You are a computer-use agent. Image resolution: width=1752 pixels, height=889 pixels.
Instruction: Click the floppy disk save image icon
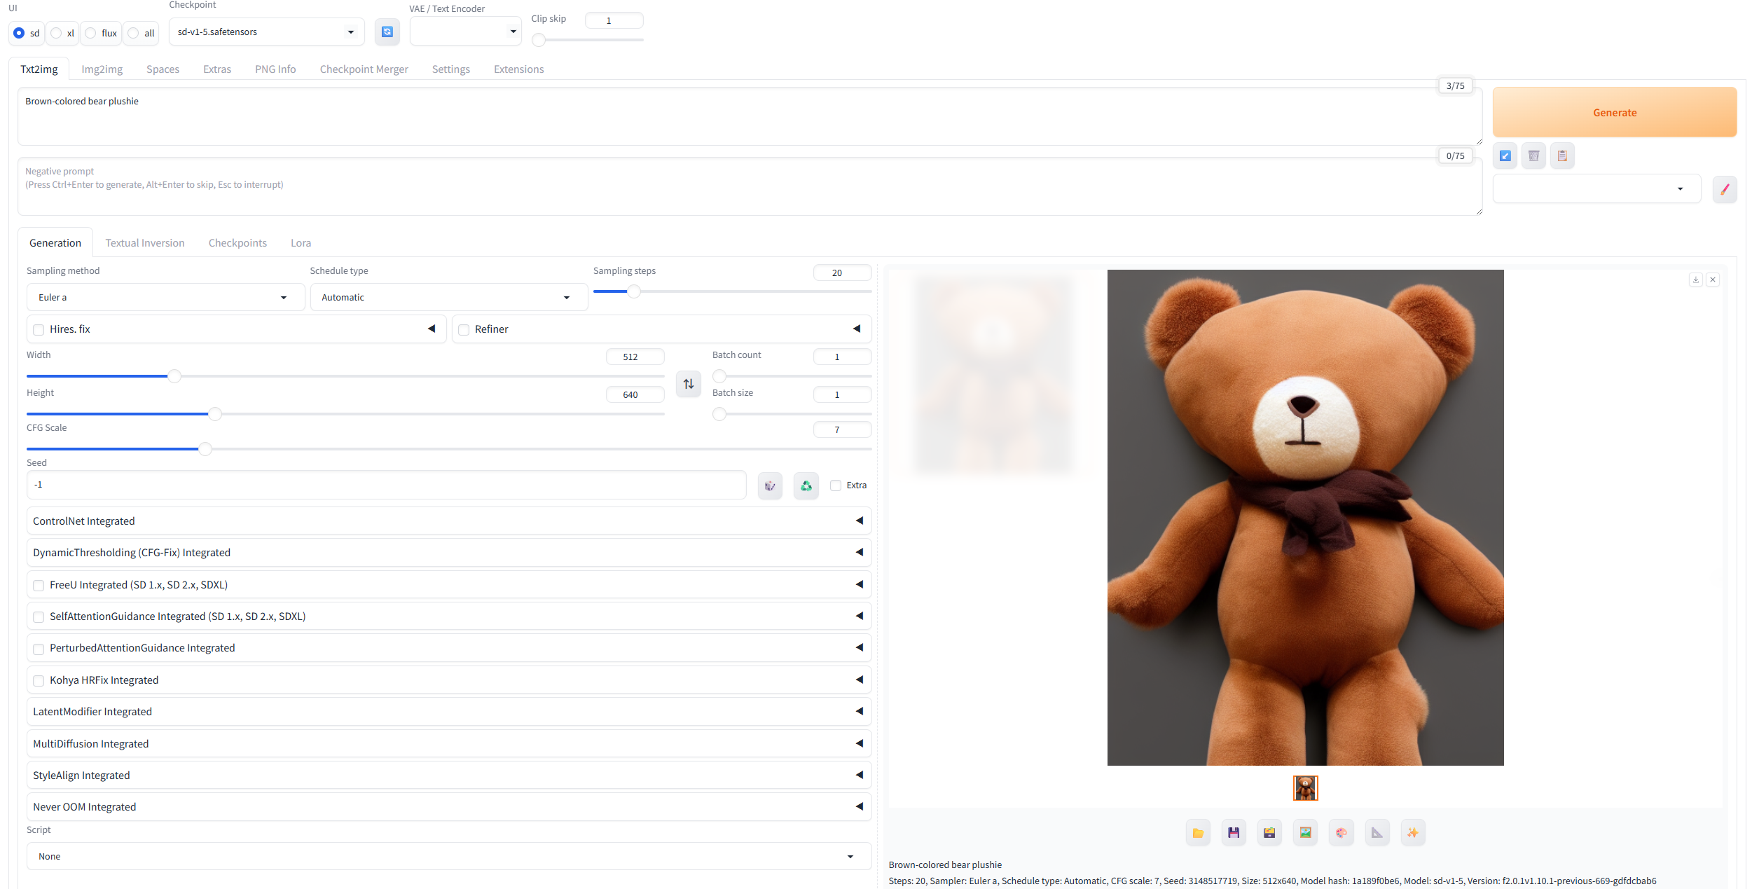pyautogui.click(x=1233, y=832)
